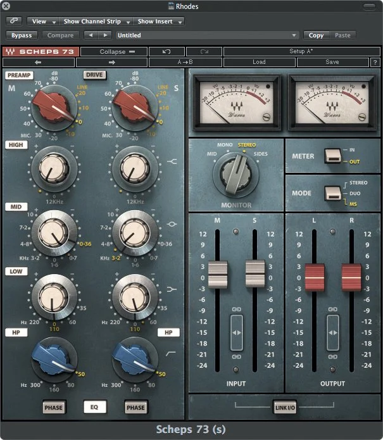Click next preset triangle in header
Viewport: 383px width, 440px height.
(105, 35)
